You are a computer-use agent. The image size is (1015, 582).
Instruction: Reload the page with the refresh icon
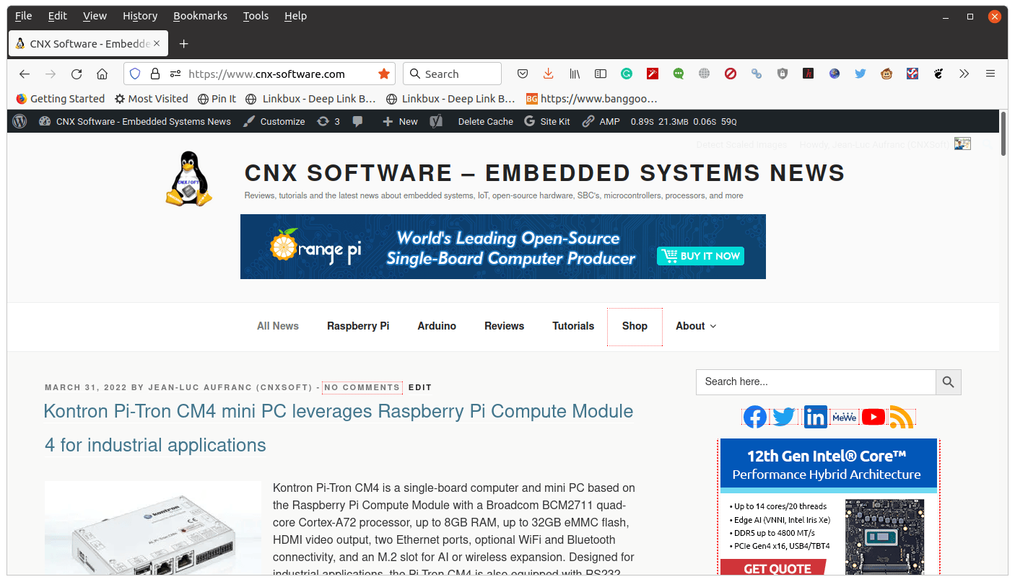[x=77, y=74]
